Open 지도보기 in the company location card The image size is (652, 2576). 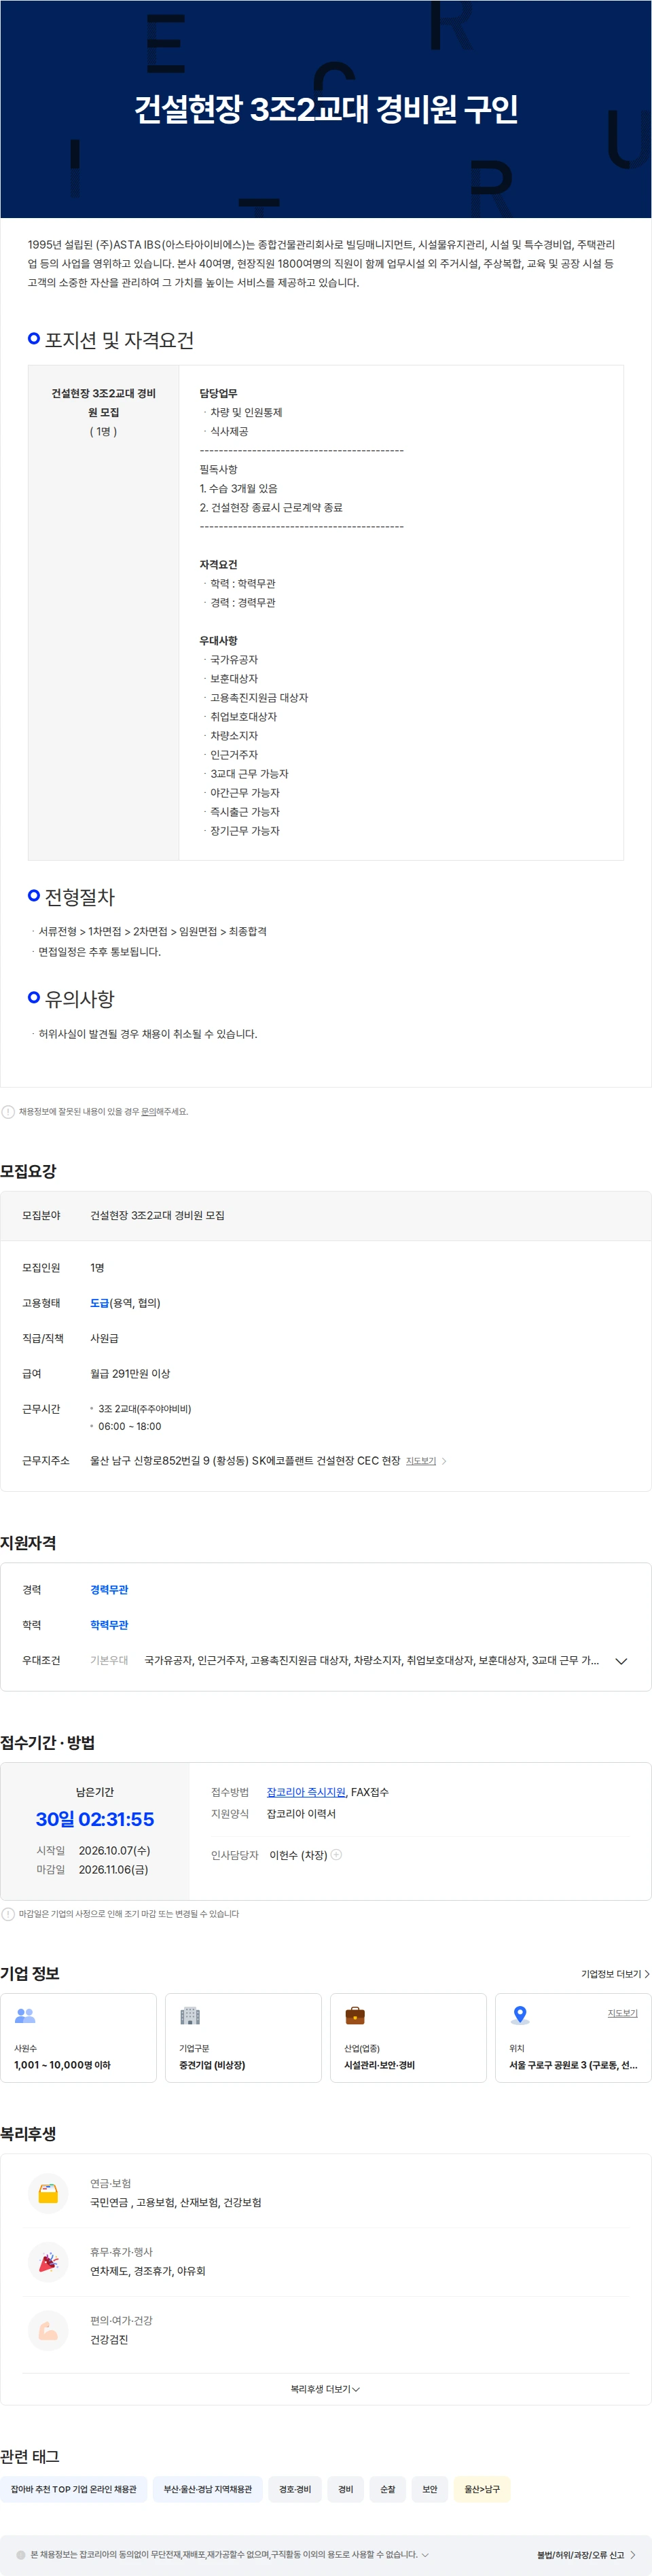pos(622,2012)
